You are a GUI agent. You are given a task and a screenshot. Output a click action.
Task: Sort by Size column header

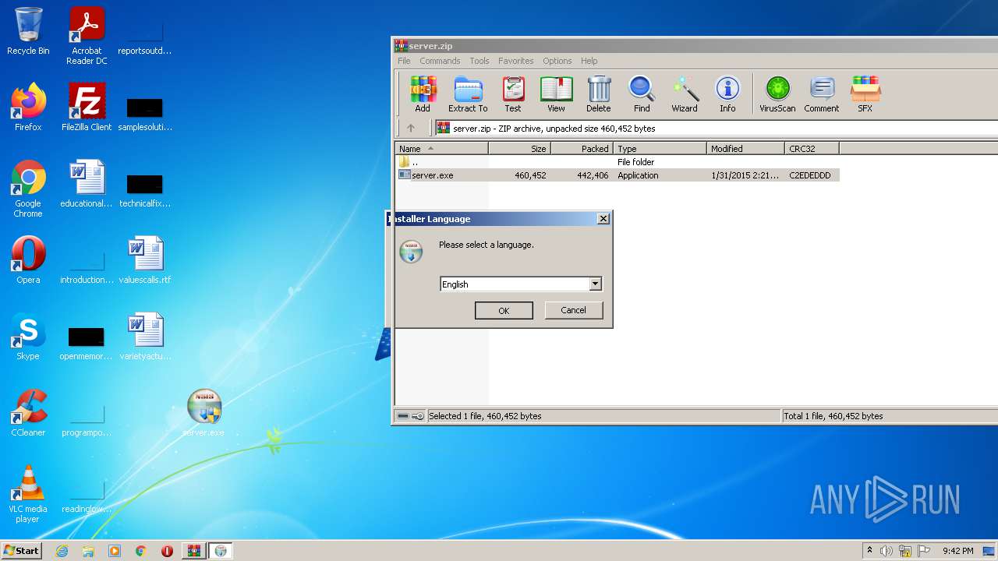pos(520,148)
